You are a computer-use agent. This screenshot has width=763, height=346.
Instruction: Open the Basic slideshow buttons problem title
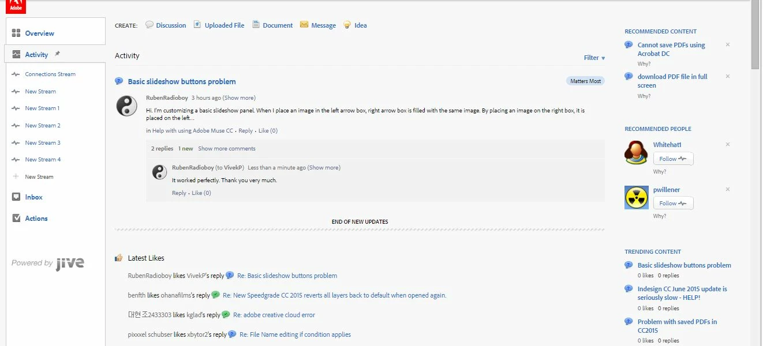(x=182, y=81)
